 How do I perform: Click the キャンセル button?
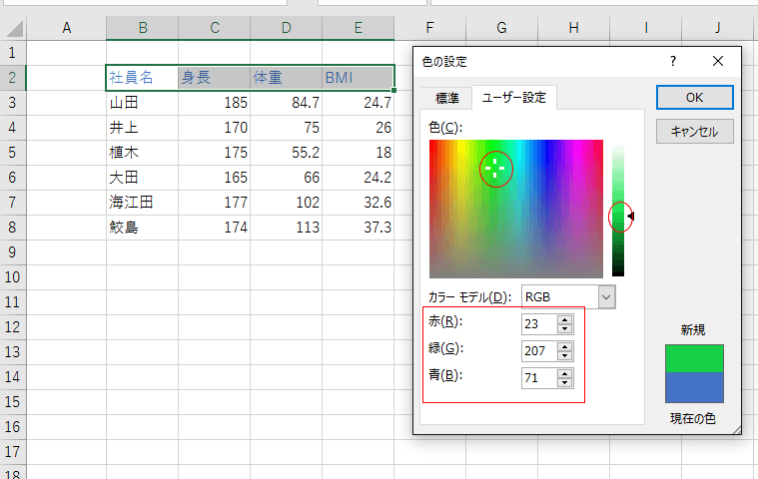point(694,131)
